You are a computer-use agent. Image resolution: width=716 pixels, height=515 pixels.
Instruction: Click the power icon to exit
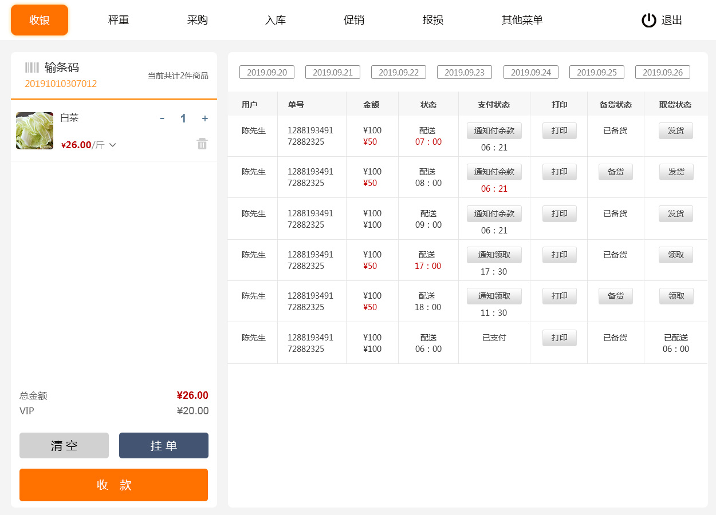(x=648, y=21)
